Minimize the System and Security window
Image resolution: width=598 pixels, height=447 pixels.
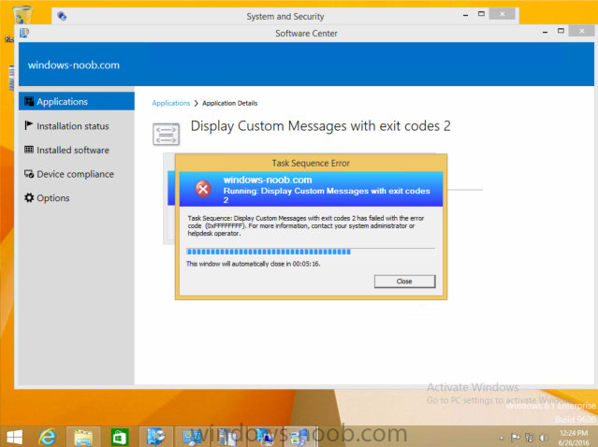[x=466, y=15]
